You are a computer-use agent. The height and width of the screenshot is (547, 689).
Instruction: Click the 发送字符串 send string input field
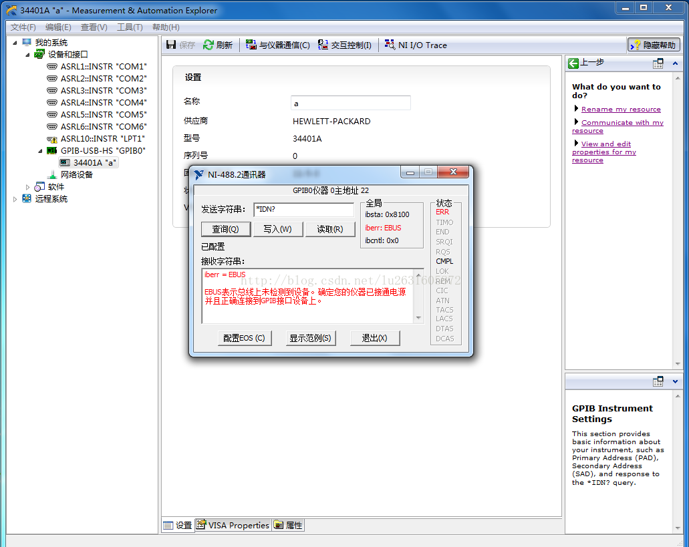tap(303, 210)
